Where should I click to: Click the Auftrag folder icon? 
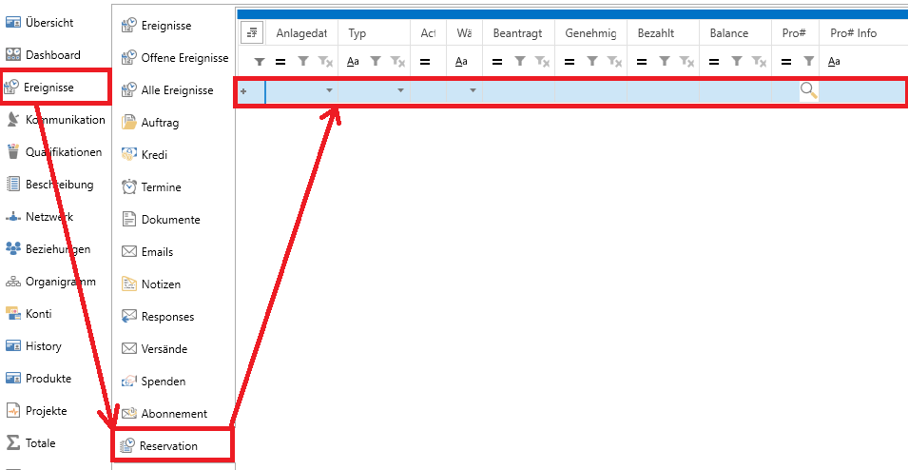click(x=129, y=123)
